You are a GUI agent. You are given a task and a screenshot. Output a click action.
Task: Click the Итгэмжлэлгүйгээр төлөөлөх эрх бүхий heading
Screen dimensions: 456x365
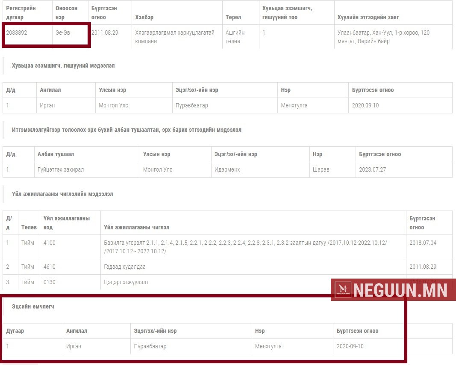click(x=127, y=130)
